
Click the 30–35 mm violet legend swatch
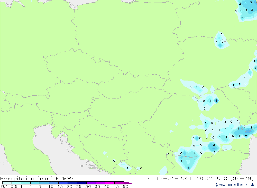(91, 183)
